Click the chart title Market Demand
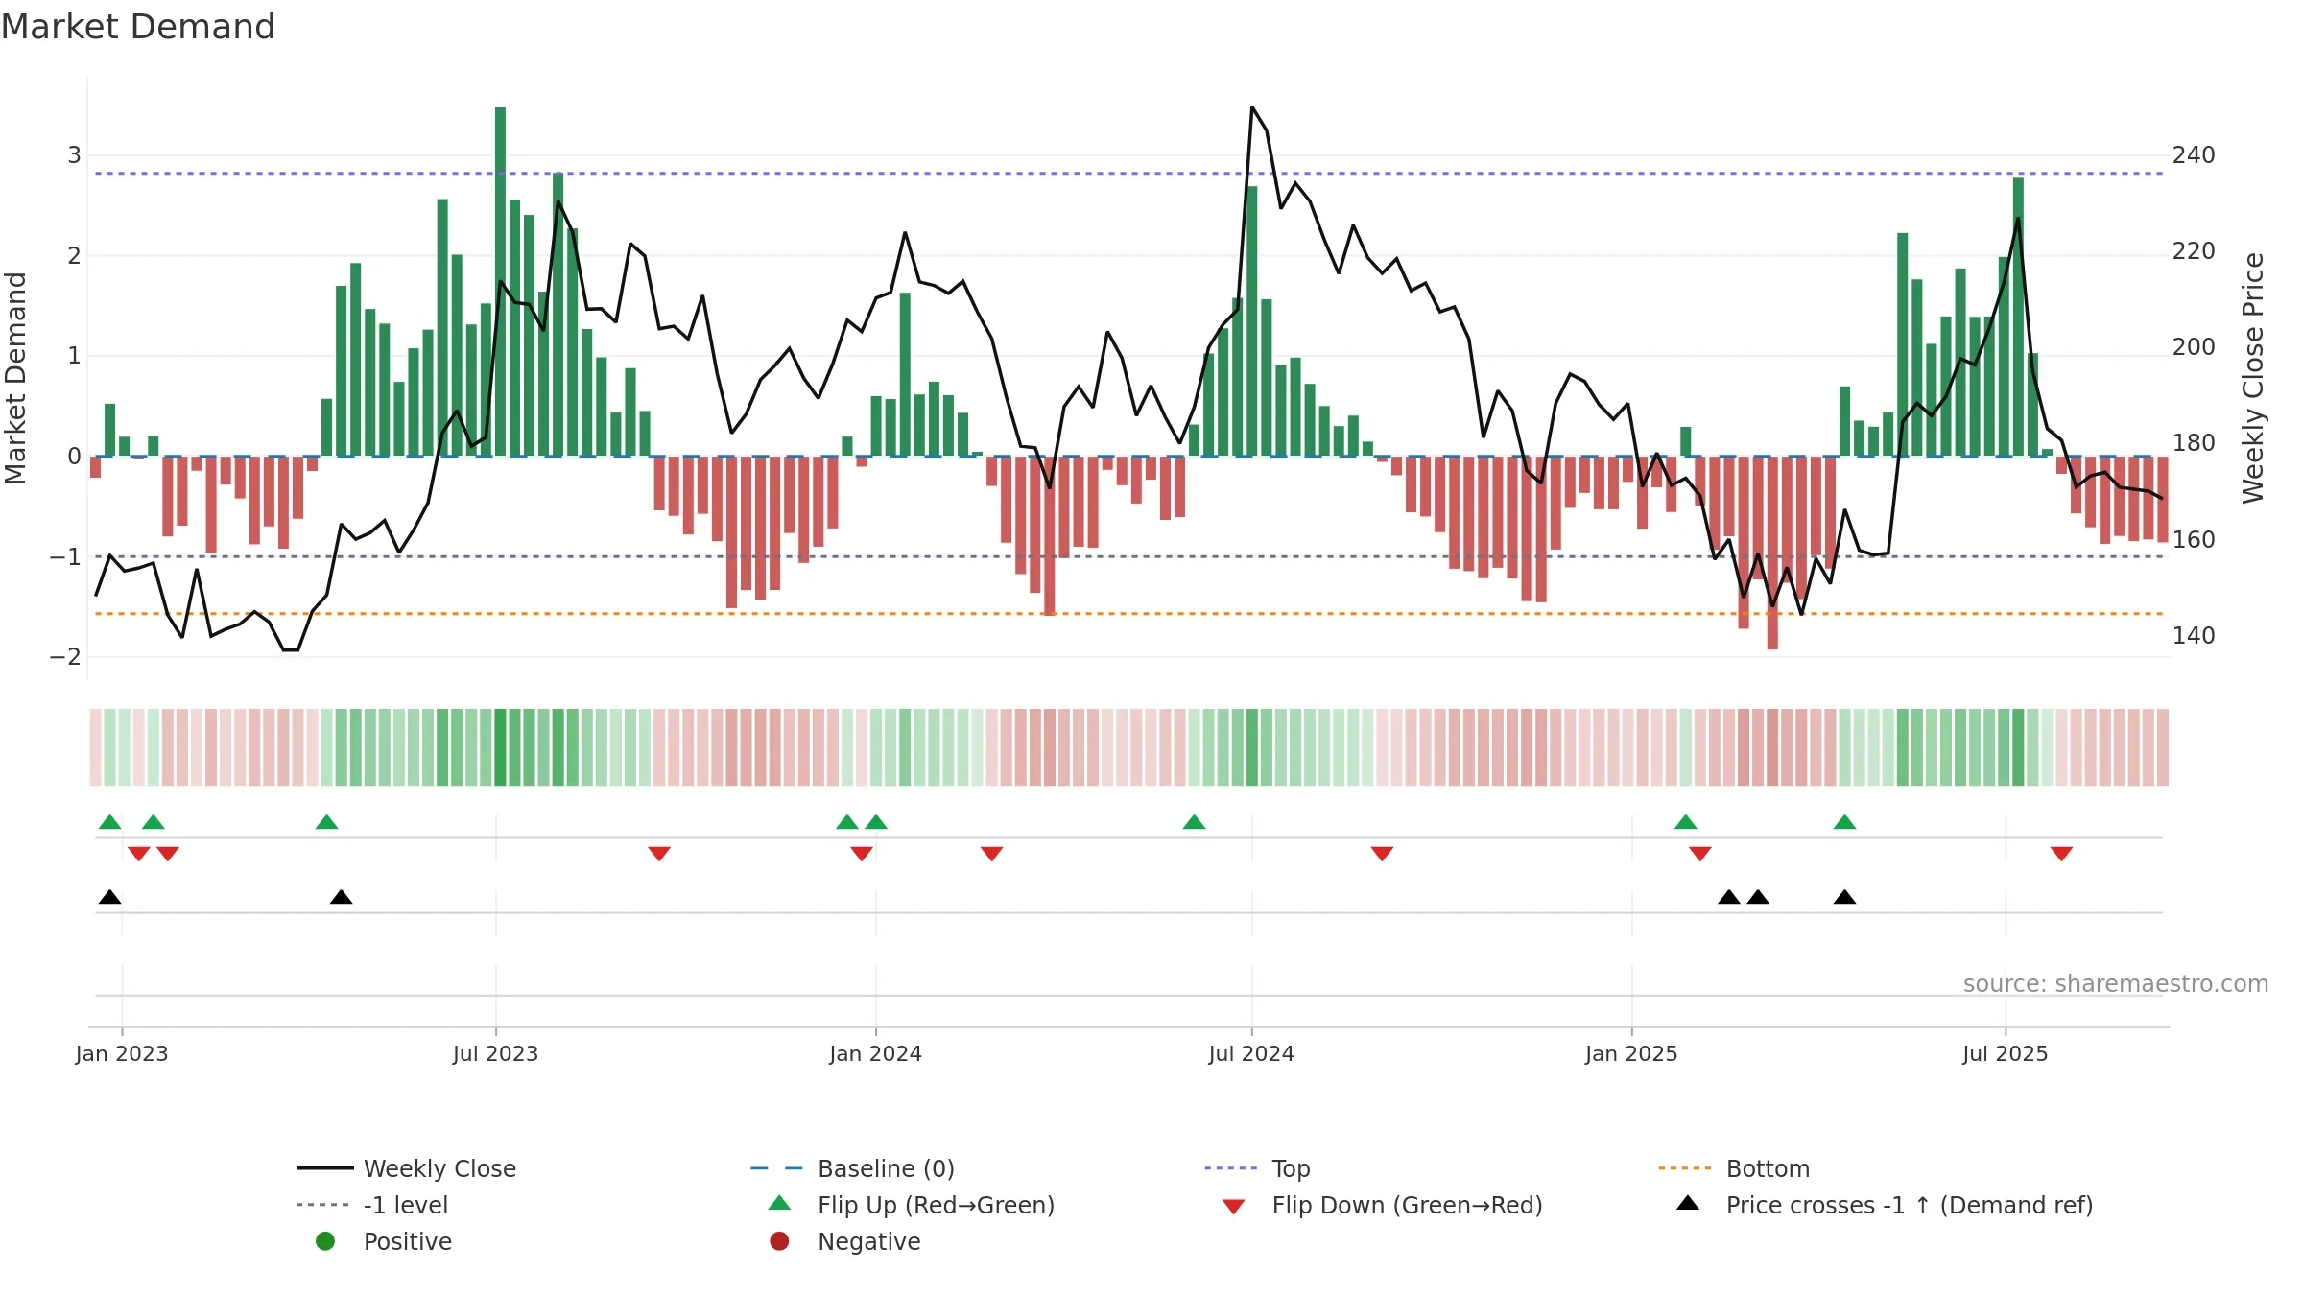 click(x=138, y=26)
